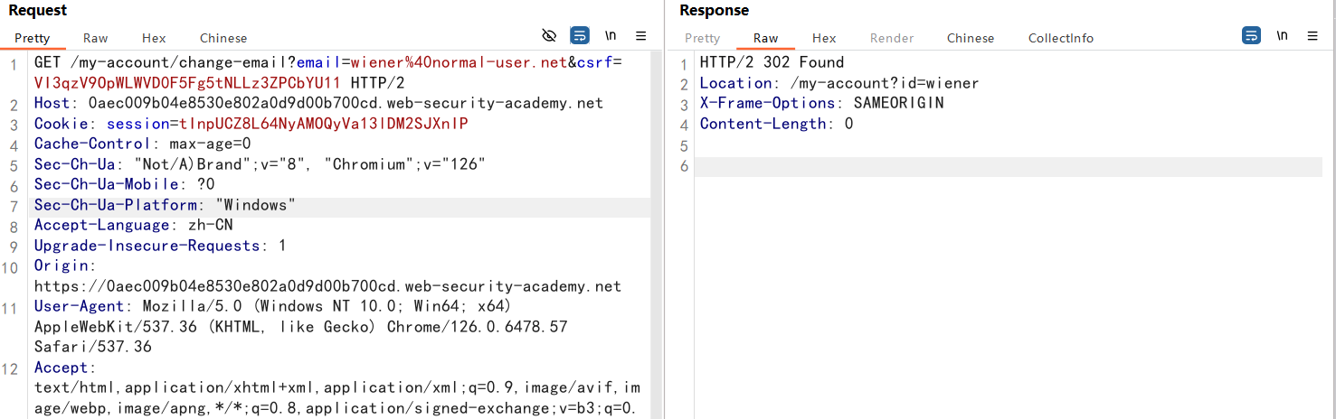Select the Pretty tab in Request panel
Image resolution: width=1336 pixels, height=419 pixels.
[x=32, y=38]
